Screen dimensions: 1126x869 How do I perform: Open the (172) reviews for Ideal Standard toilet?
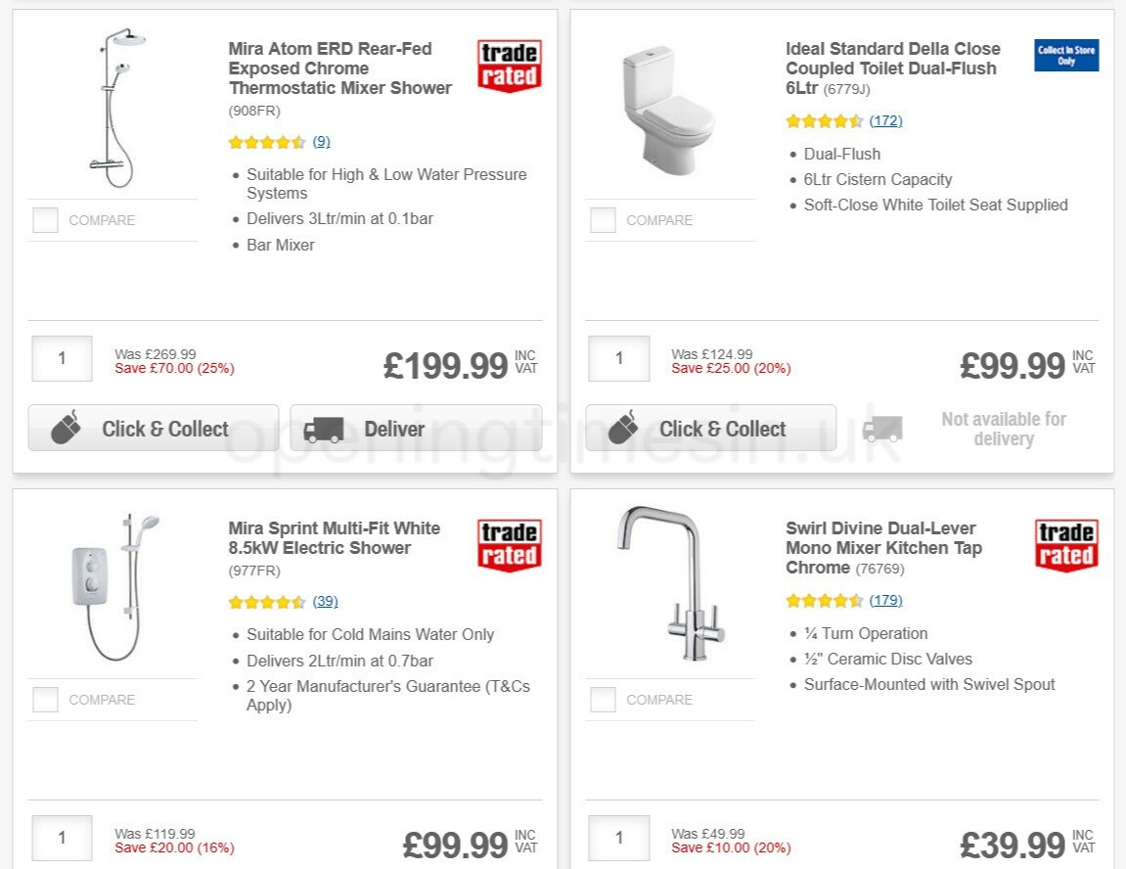pos(885,120)
